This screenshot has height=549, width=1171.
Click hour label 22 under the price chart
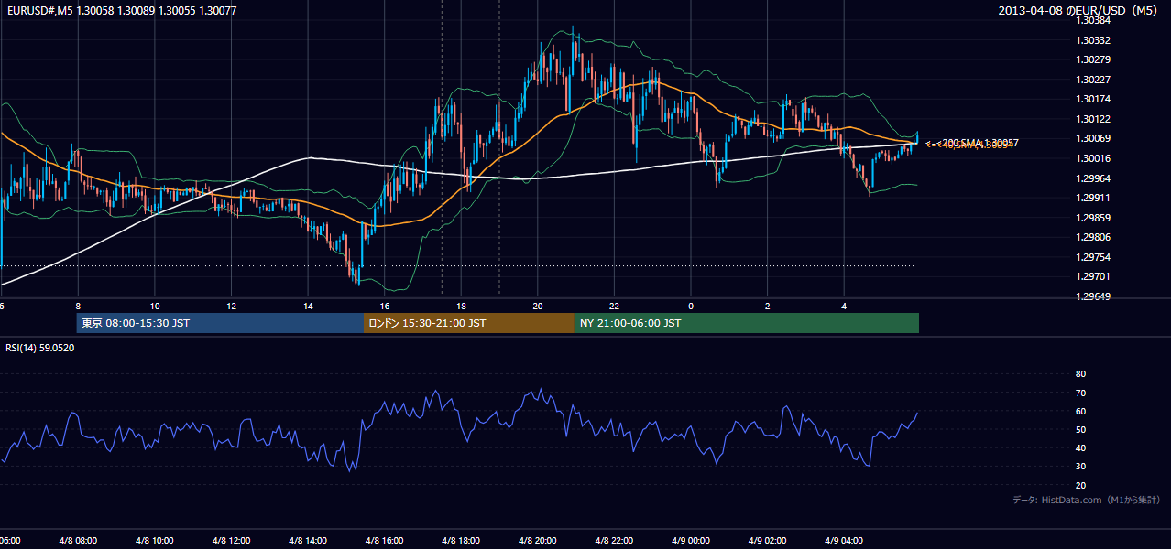pos(614,306)
